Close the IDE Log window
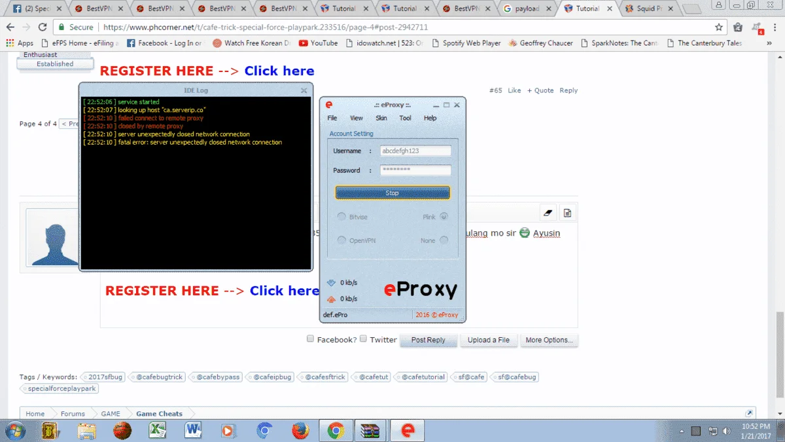This screenshot has width=785, height=442. (x=304, y=90)
